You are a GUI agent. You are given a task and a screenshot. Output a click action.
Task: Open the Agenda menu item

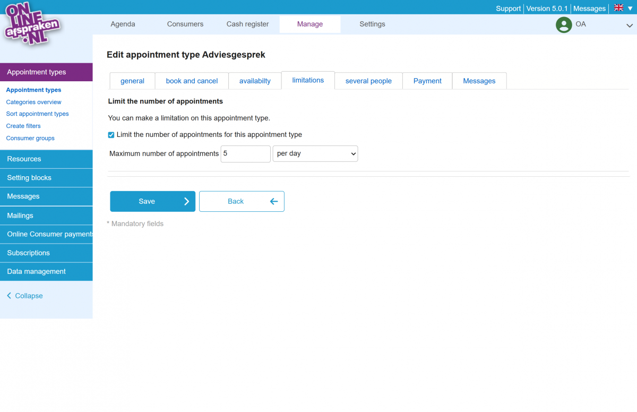(123, 24)
